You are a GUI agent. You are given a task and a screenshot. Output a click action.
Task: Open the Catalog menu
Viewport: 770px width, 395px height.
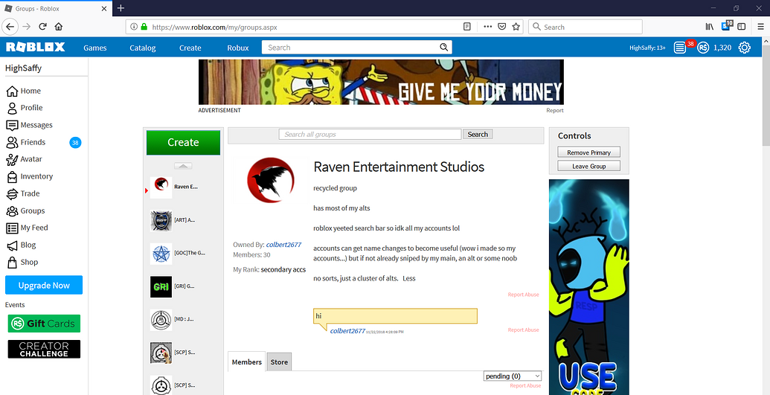click(x=142, y=48)
